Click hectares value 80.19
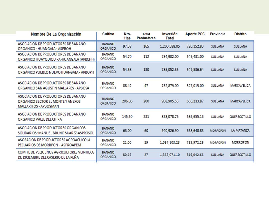The height and width of the screenshot is (202, 269). tap(127, 155)
